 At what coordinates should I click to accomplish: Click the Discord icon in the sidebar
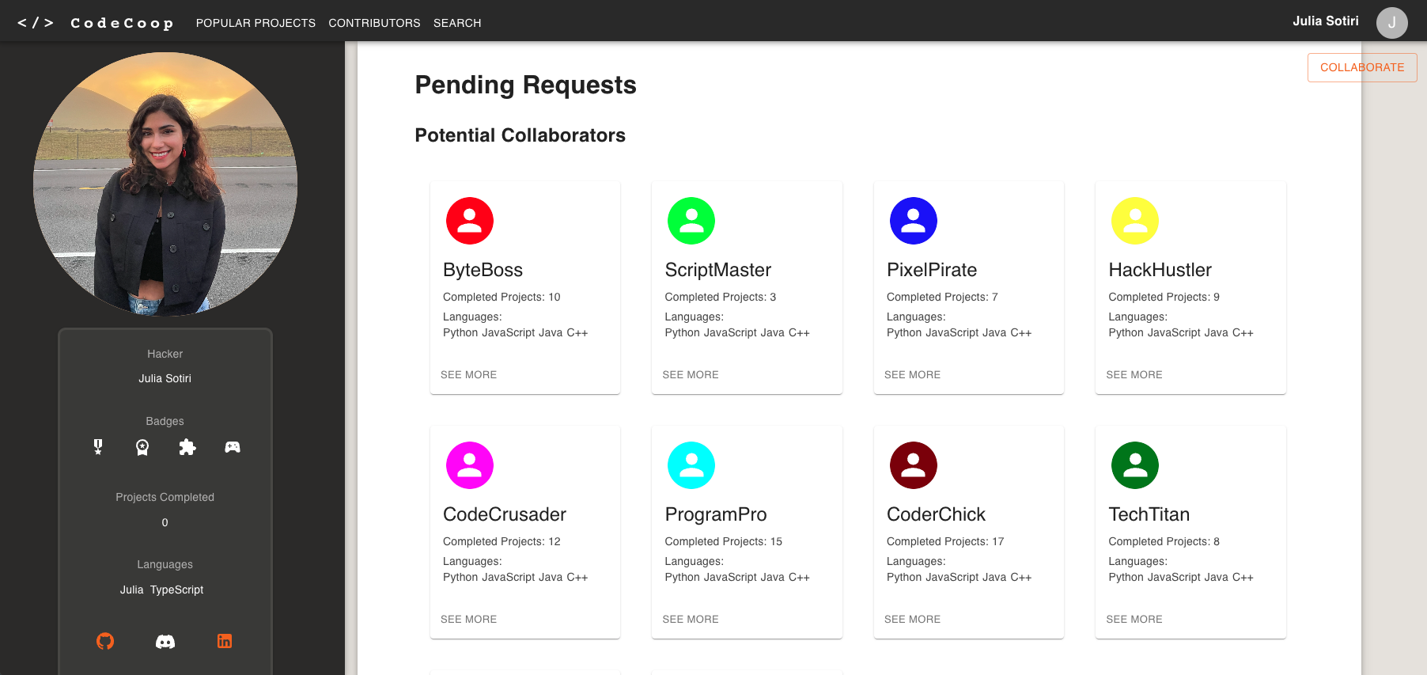(x=165, y=641)
